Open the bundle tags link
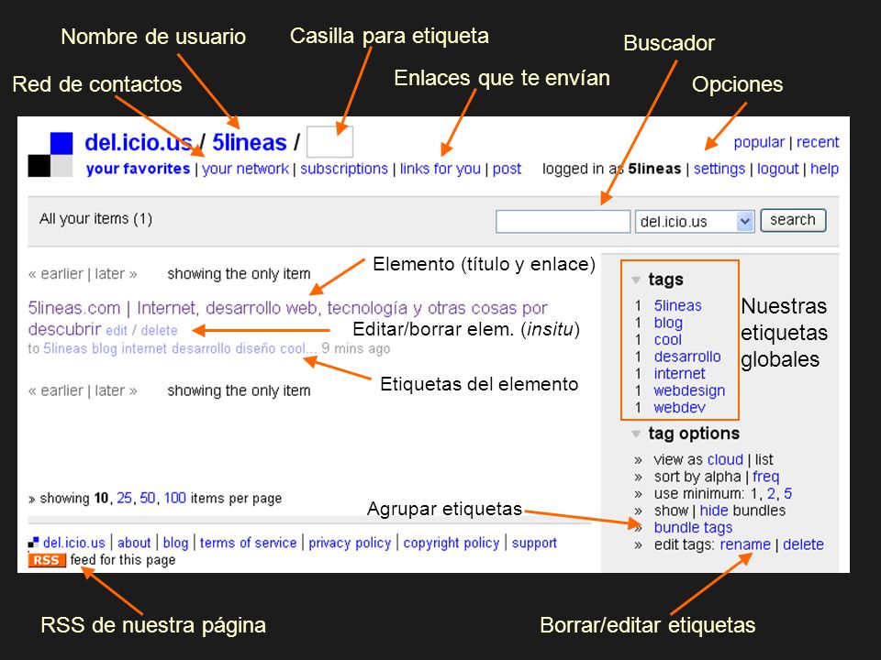881x660 pixels. [x=694, y=528]
